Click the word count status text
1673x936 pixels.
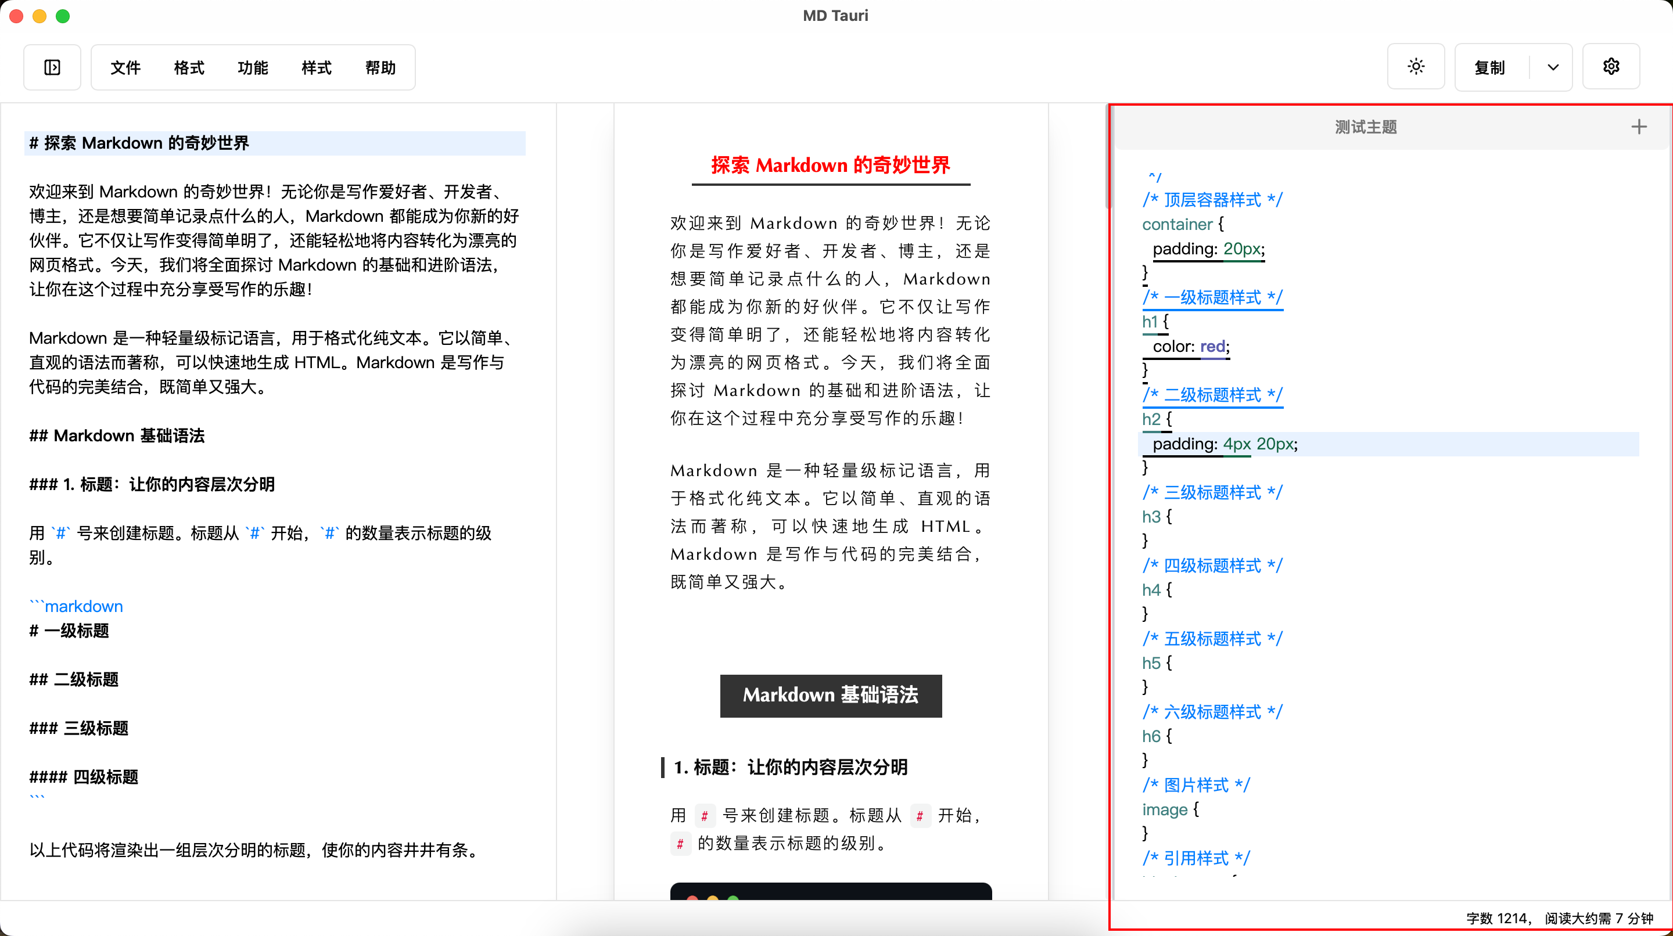[1559, 918]
